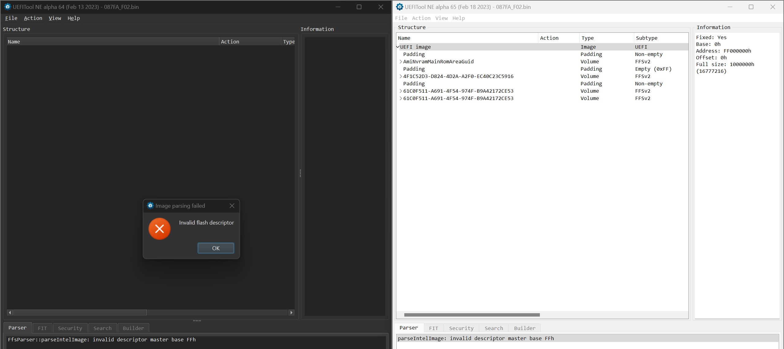
Task: Expand the AmiNvramMainRomAreaGuid volume
Action: click(x=401, y=61)
